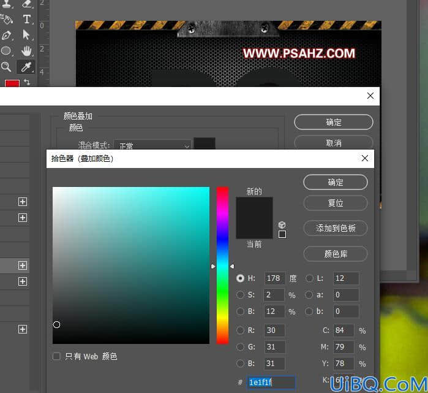
Task: Select the blue B radio button
Action: coord(240,363)
